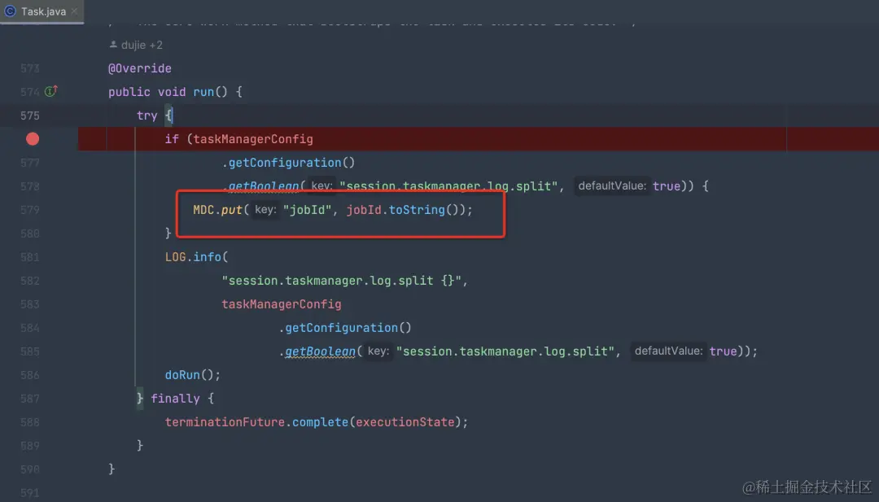Toggle the breakpoint on line 576
The image size is (879, 502).
click(x=33, y=139)
